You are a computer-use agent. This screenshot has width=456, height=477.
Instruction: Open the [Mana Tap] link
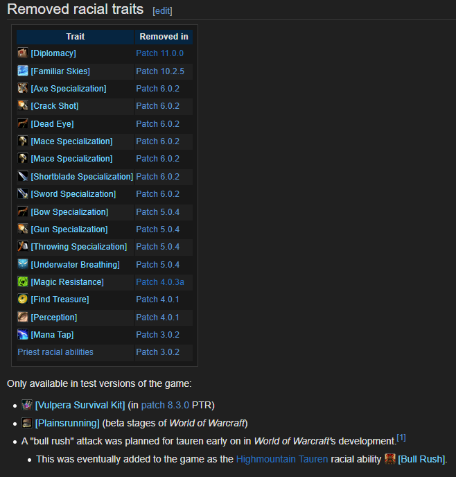pyautogui.click(x=52, y=335)
